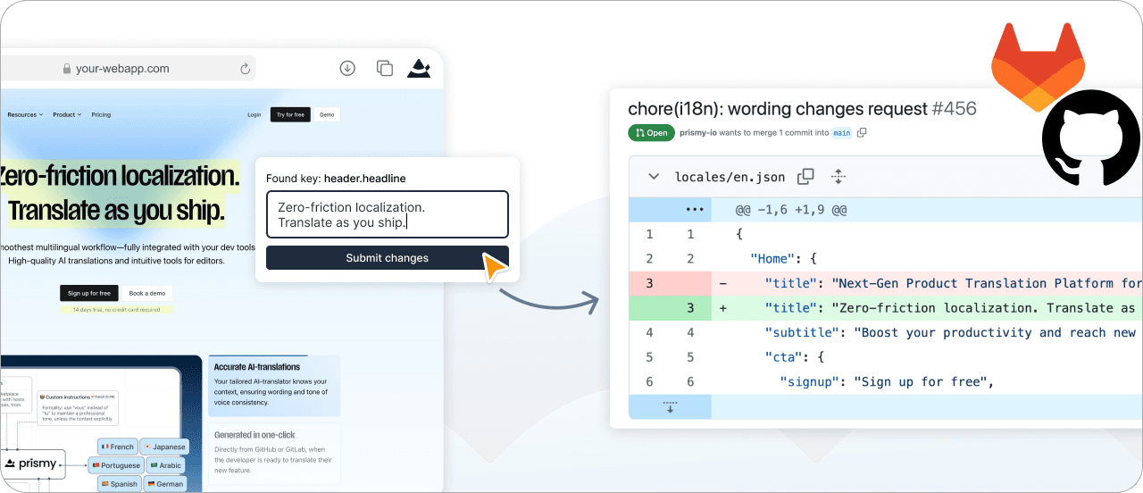Click the expand all diff lines icon
Image resolution: width=1143 pixels, height=493 pixels.
(838, 177)
